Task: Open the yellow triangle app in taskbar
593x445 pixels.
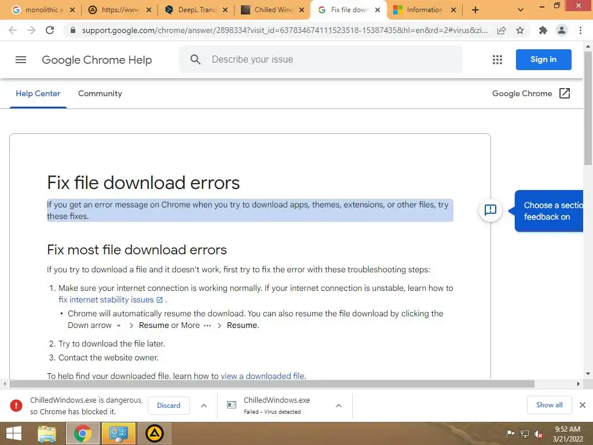Action: point(154,433)
